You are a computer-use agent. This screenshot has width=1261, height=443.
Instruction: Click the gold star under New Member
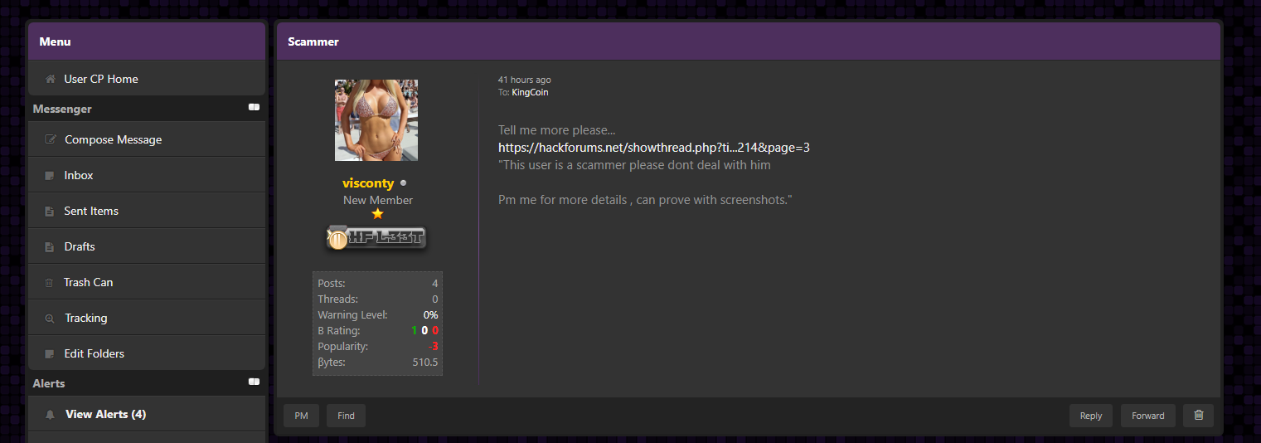(x=378, y=214)
